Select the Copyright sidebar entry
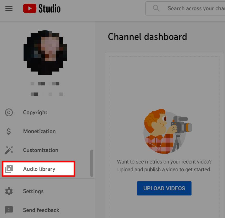 (35, 112)
